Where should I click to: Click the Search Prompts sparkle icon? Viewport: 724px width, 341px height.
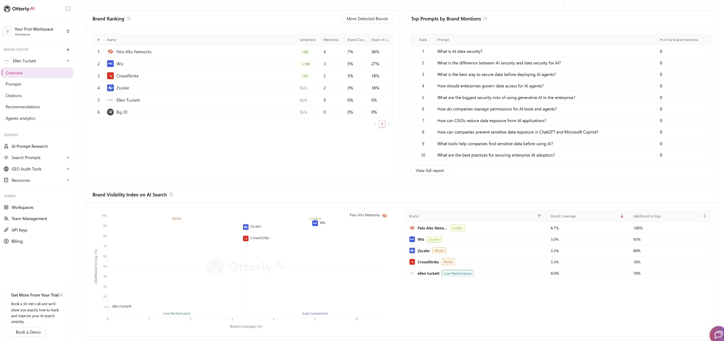(6, 158)
